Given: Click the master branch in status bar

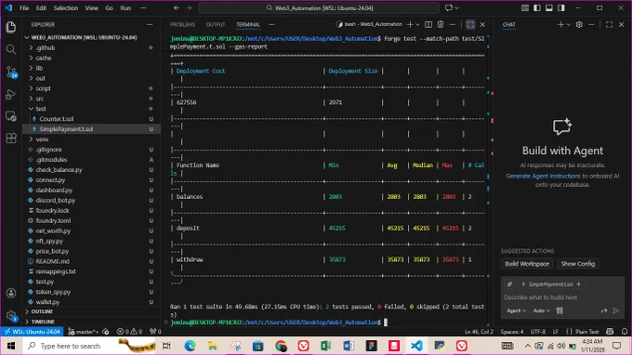Looking at the screenshot, I should click(83, 332).
